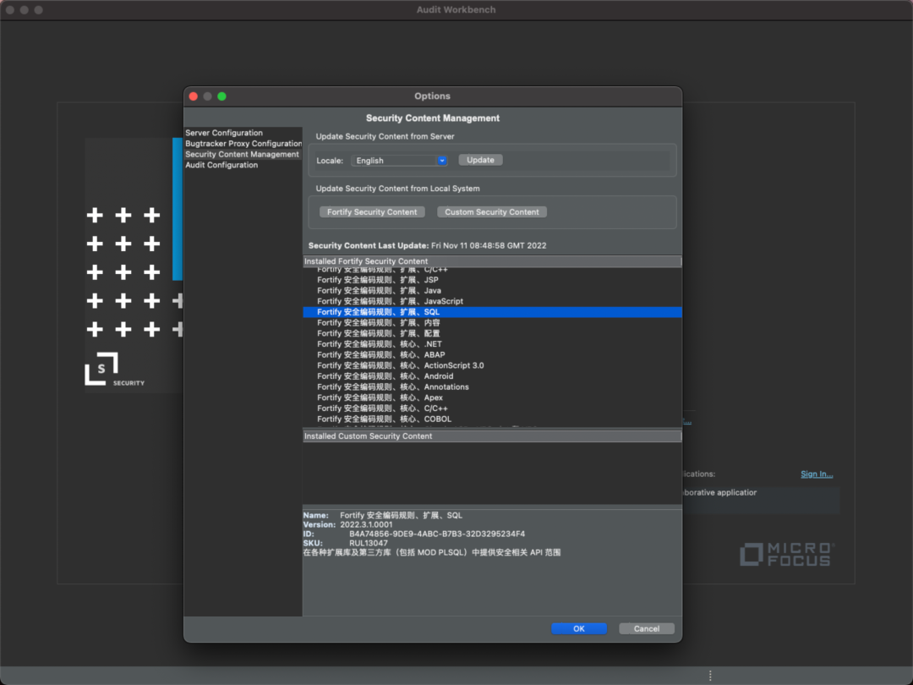The image size is (913, 685).
Task: Select the Fortify core row ending in Annotations
Action: coord(492,386)
